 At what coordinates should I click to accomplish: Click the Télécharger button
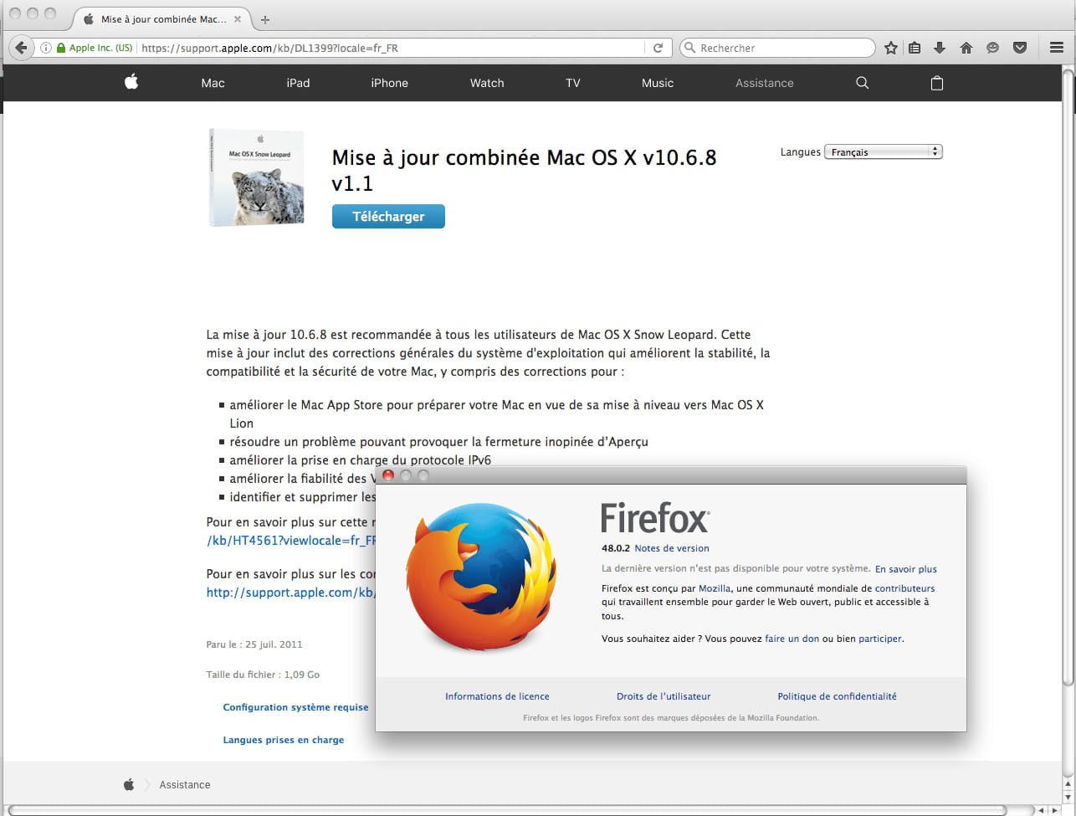coord(388,216)
